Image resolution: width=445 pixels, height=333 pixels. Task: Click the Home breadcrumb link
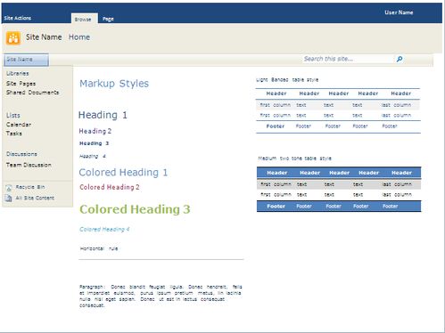tap(79, 37)
